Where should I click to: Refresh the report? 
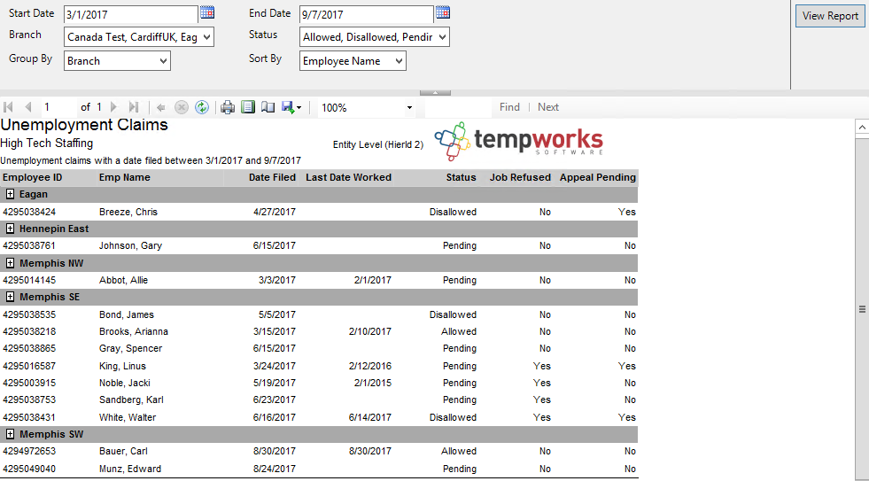click(x=202, y=107)
